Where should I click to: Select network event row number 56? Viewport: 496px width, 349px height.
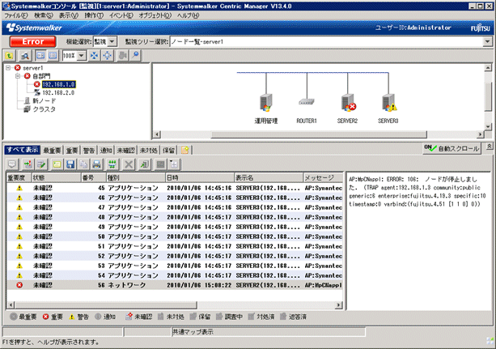(175, 285)
